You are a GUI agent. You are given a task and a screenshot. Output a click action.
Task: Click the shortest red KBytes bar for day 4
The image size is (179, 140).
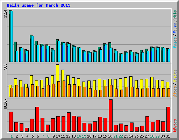(27, 129)
